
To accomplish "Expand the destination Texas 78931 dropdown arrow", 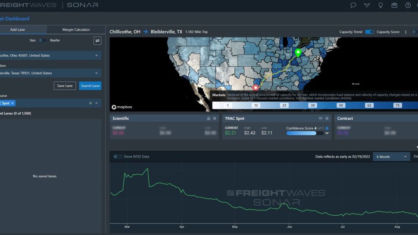I will tap(96, 73).
